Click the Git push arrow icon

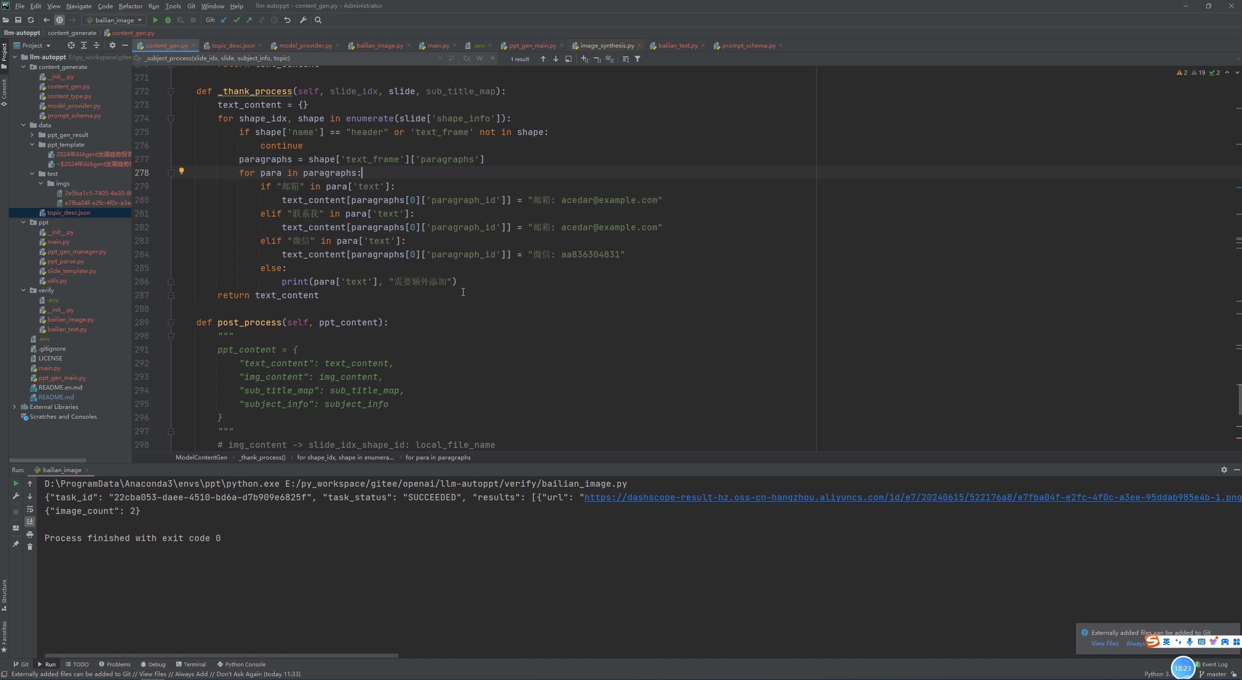click(249, 20)
